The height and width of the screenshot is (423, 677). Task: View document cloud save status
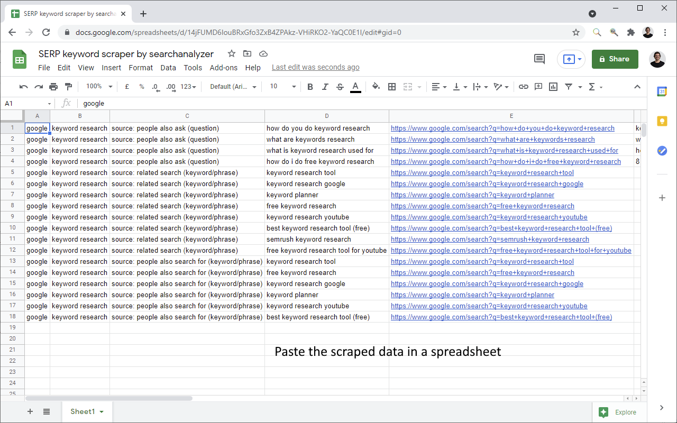(263, 53)
